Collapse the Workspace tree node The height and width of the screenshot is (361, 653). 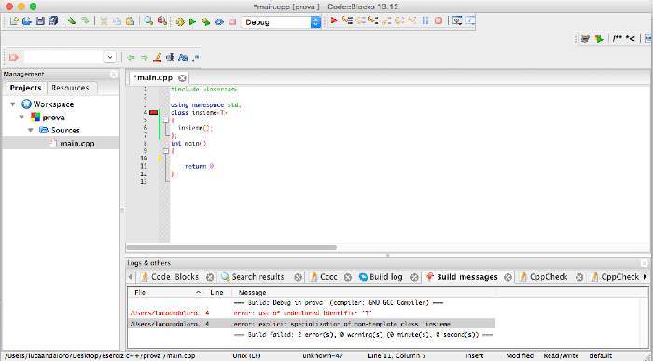[x=13, y=104]
